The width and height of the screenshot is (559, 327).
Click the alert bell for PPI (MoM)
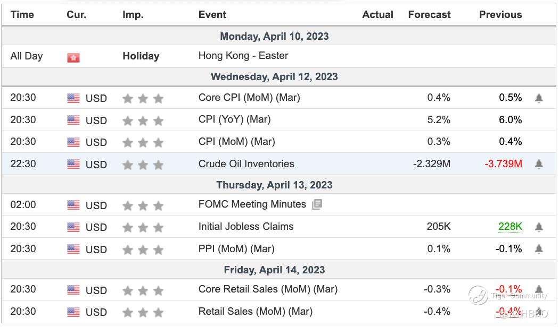[539, 249]
